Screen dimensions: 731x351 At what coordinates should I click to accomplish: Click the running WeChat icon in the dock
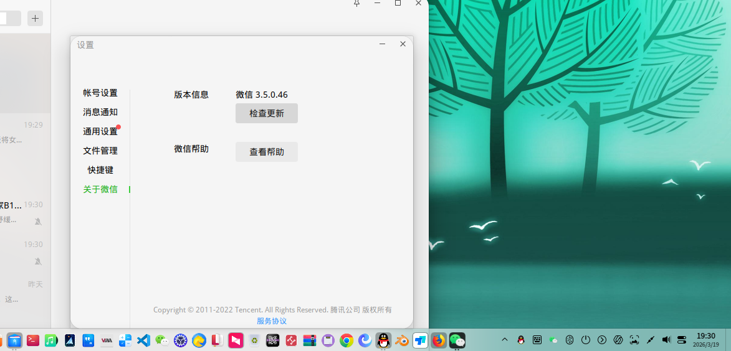[x=457, y=341]
